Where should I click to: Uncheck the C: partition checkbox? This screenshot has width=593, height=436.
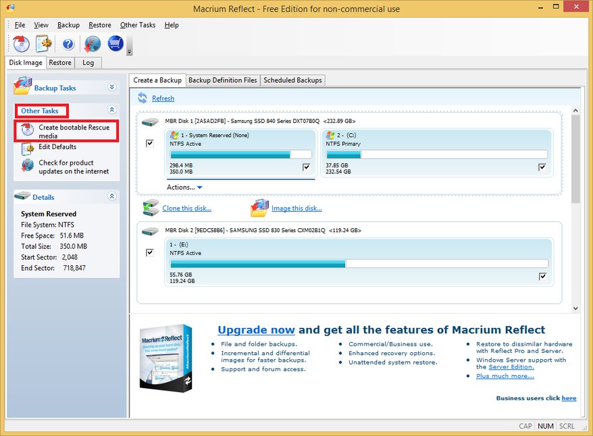coord(542,167)
